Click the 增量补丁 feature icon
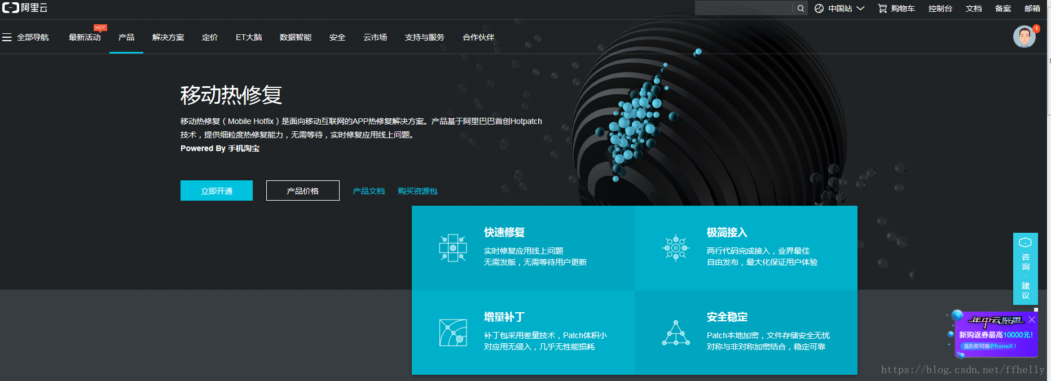Screen dimensions: 1051x381 point(453,333)
